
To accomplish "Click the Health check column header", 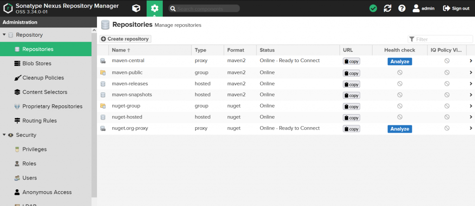I will coord(399,50).
